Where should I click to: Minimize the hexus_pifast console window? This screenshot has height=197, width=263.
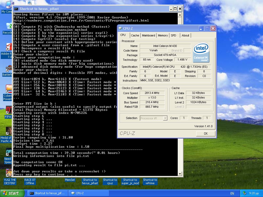pyautogui.click(x=171, y=9)
